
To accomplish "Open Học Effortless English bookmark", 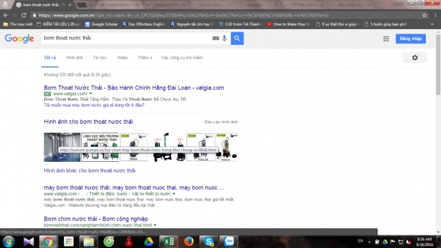I will [x=143, y=24].
